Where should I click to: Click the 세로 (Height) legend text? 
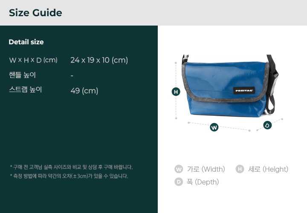tap(268, 169)
